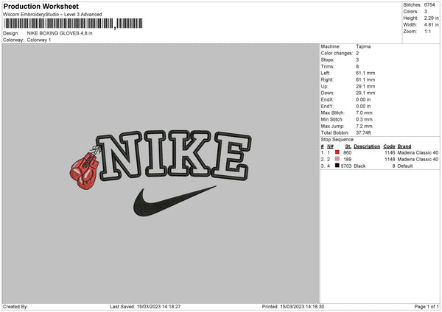Click the 'Color changes' value 2

[357, 53]
